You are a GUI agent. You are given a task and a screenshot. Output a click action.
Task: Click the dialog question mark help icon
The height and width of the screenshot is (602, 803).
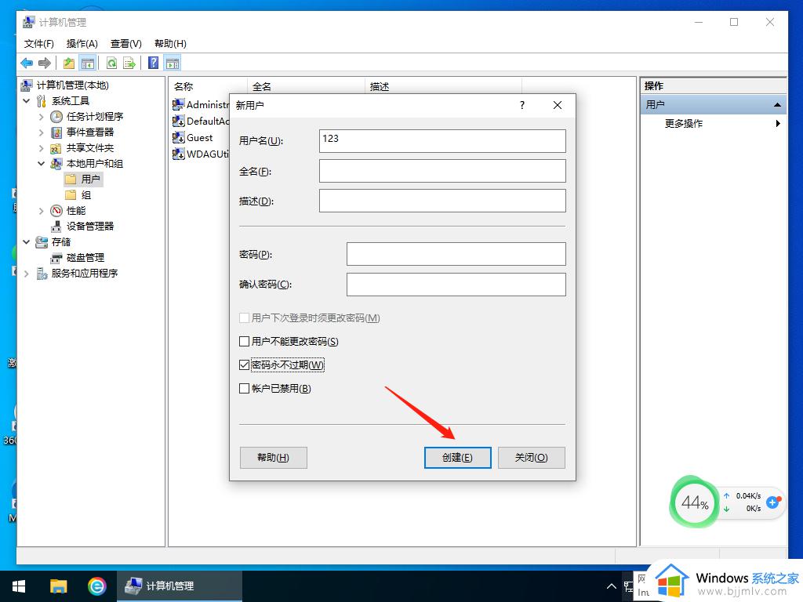pyautogui.click(x=521, y=105)
